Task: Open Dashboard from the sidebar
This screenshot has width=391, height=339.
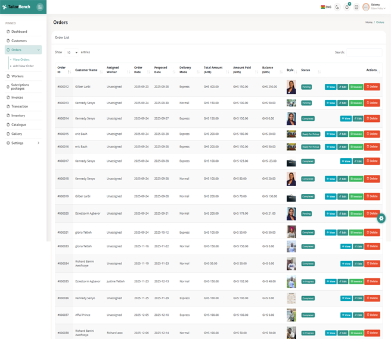Action: pos(19,32)
